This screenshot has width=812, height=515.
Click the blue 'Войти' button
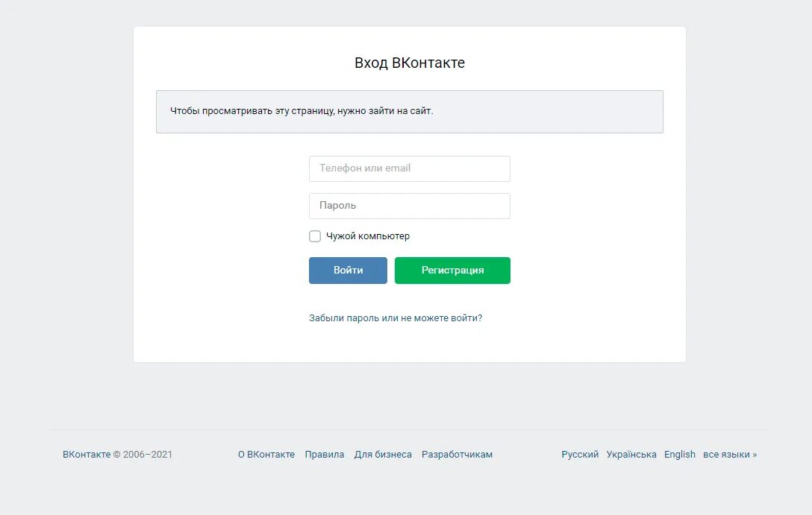click(x=348, y=271)
